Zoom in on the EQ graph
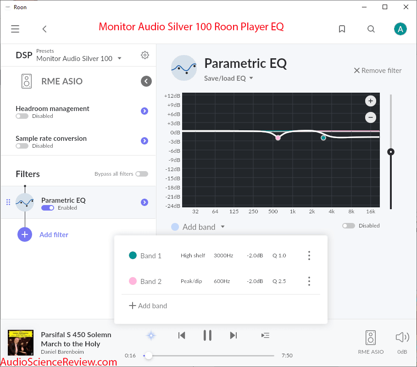The image size is (417, 367). (371, 101)
